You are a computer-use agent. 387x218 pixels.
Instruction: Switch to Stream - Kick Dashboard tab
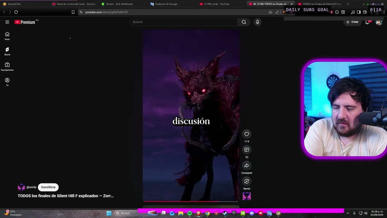[123, 4]
